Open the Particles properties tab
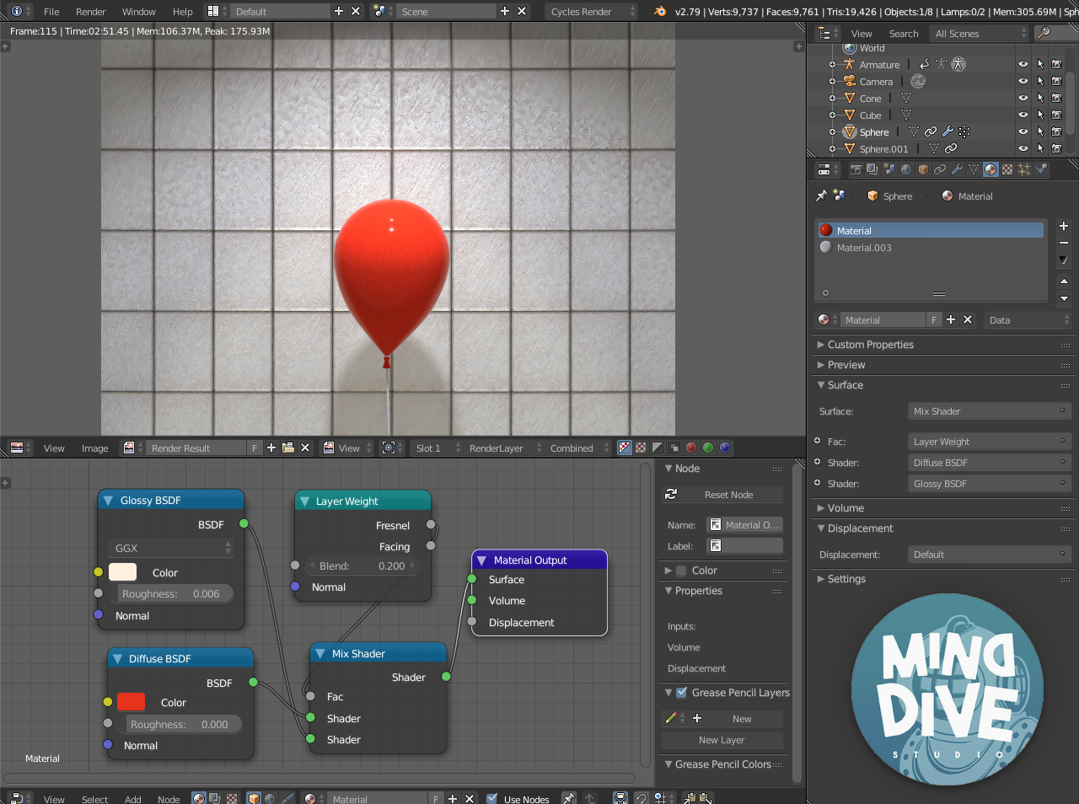Image resolution: width=1079 pixels, height=804 pixels. point(1024,169)
